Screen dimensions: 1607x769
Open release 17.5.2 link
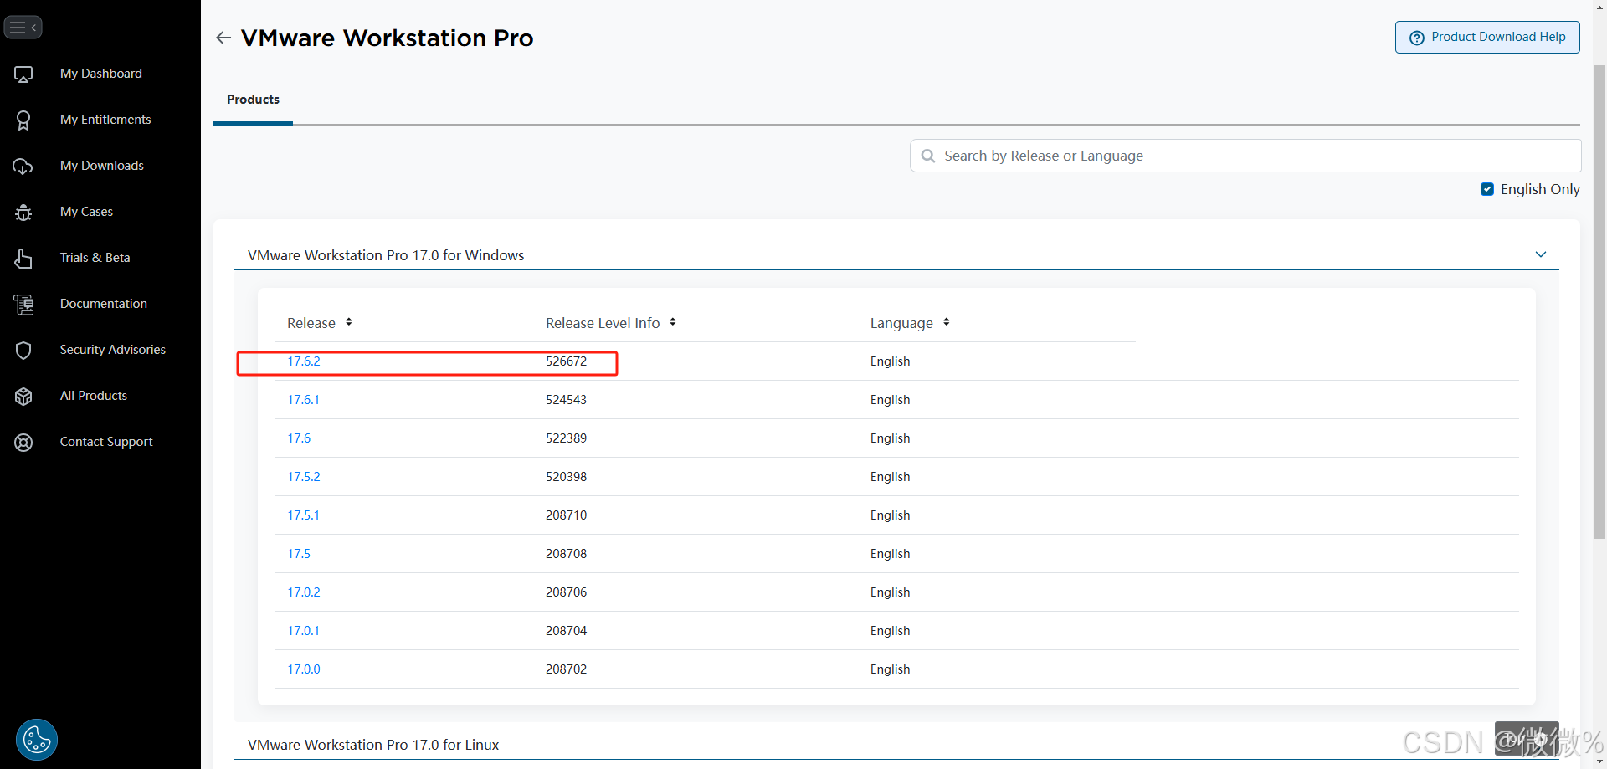point(304,477)
